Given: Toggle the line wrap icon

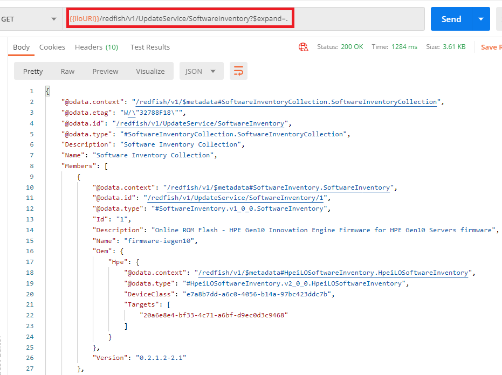Looking at the screenshot, I should click(x=238, y=71).
